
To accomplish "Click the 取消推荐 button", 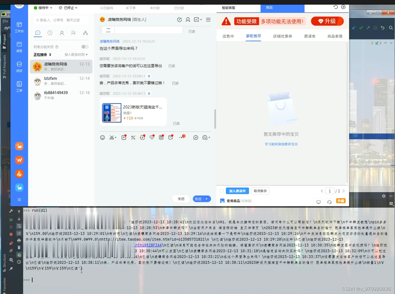I will pyautogui.click(x=260, y=191).
